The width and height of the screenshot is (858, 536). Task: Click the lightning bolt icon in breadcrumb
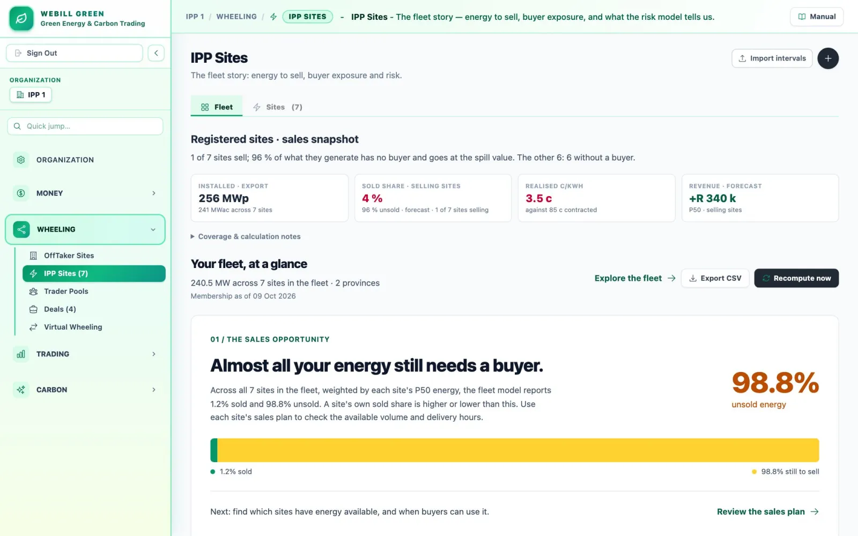273,17
